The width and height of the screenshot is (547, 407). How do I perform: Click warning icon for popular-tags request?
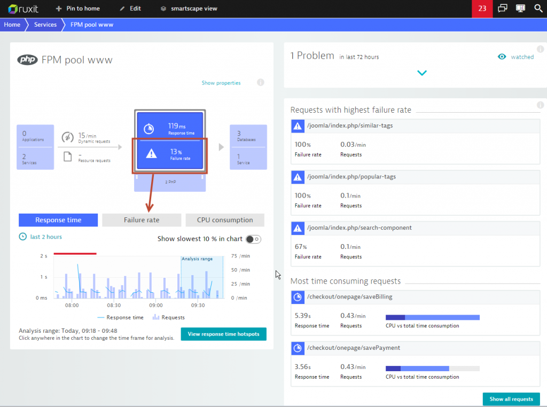coord(298,177)
